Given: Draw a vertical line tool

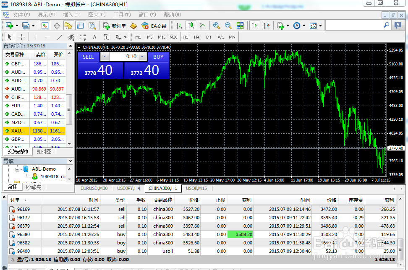Looking at the screenshot, I should [x=36, y=37].
